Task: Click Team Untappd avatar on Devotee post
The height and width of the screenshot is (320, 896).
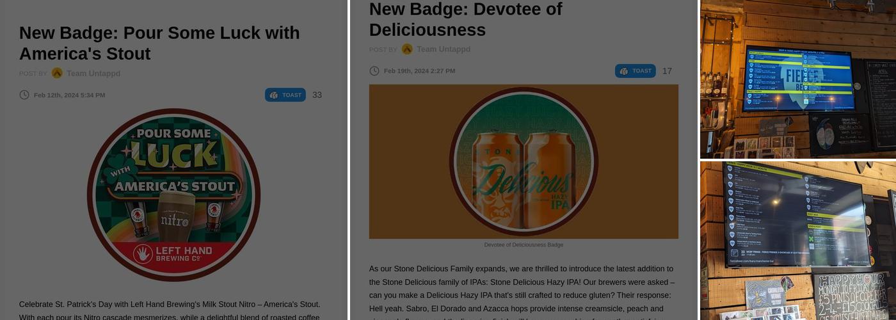Action: [x=407, y=49]
